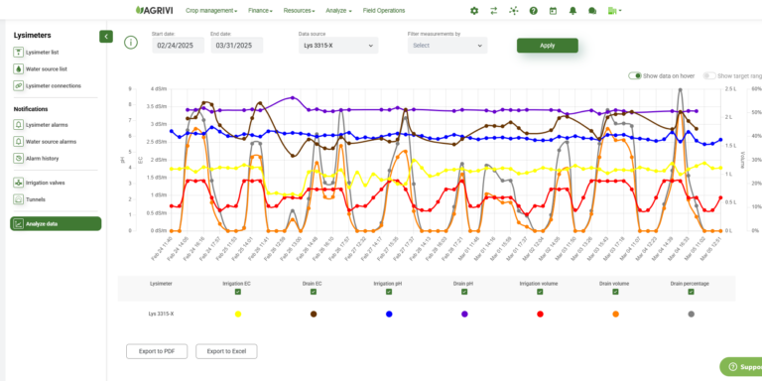Uncheck the Irrigation EC checkbox
The width and height of the screenshot is (762, 381).
238,292
